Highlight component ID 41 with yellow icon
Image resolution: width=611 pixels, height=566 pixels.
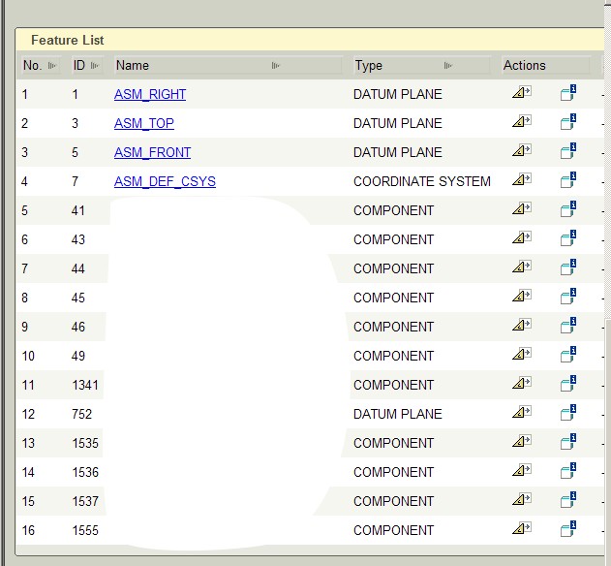[521, 208]
